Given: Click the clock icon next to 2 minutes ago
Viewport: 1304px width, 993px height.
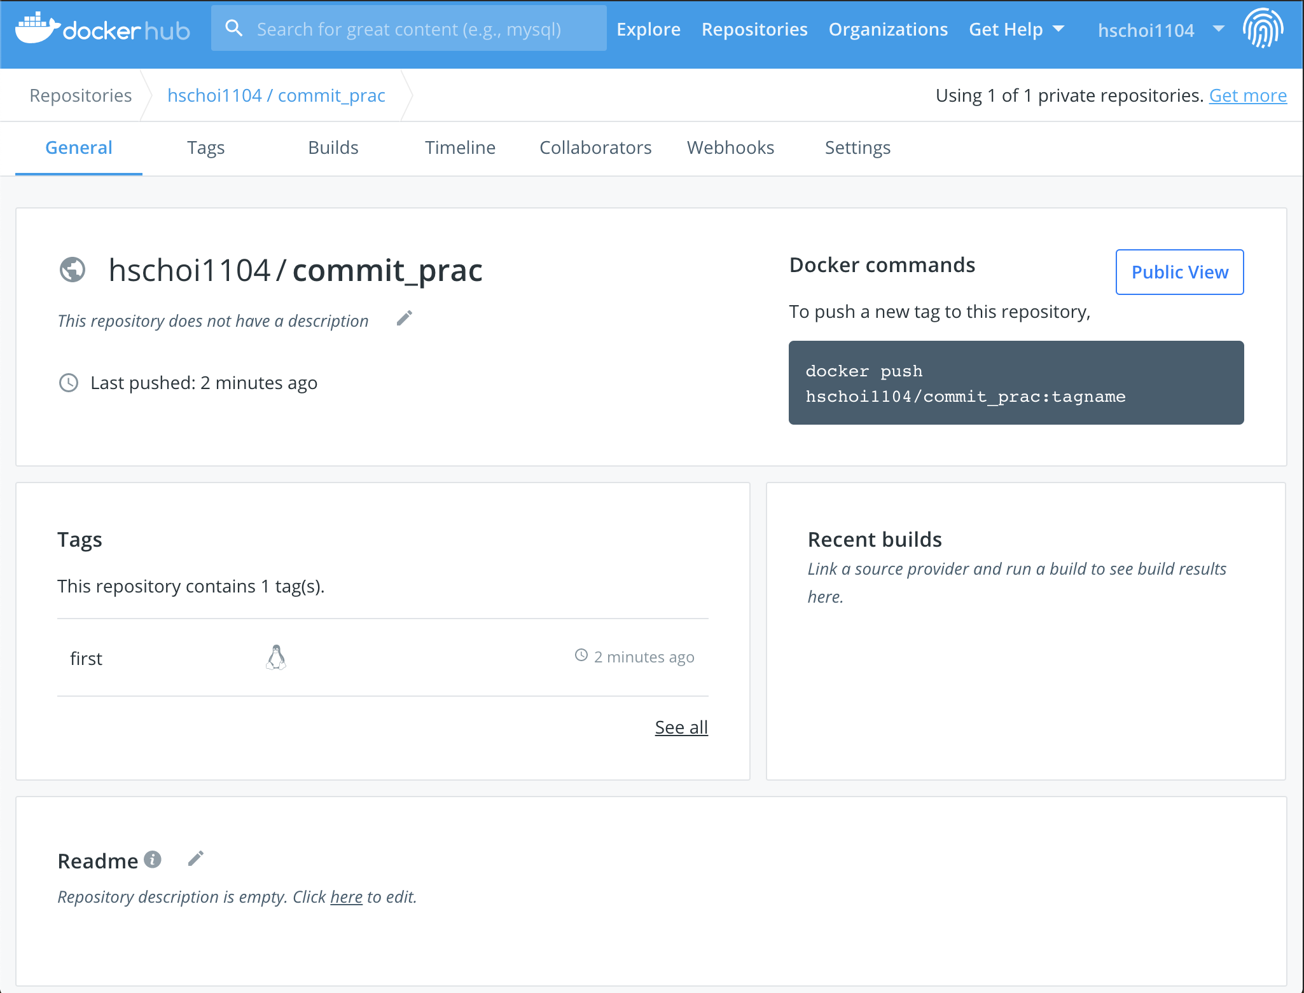Looking at the screenshot, I should point(581,655).
